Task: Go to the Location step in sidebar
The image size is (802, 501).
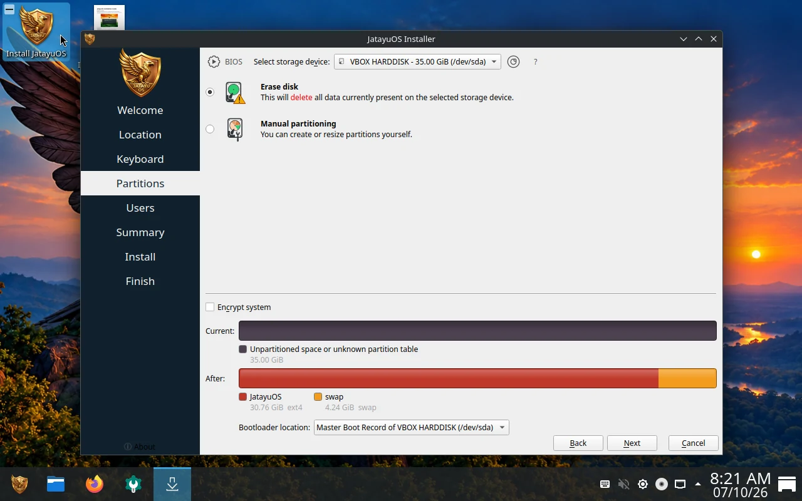Action: tap(140, 135)
